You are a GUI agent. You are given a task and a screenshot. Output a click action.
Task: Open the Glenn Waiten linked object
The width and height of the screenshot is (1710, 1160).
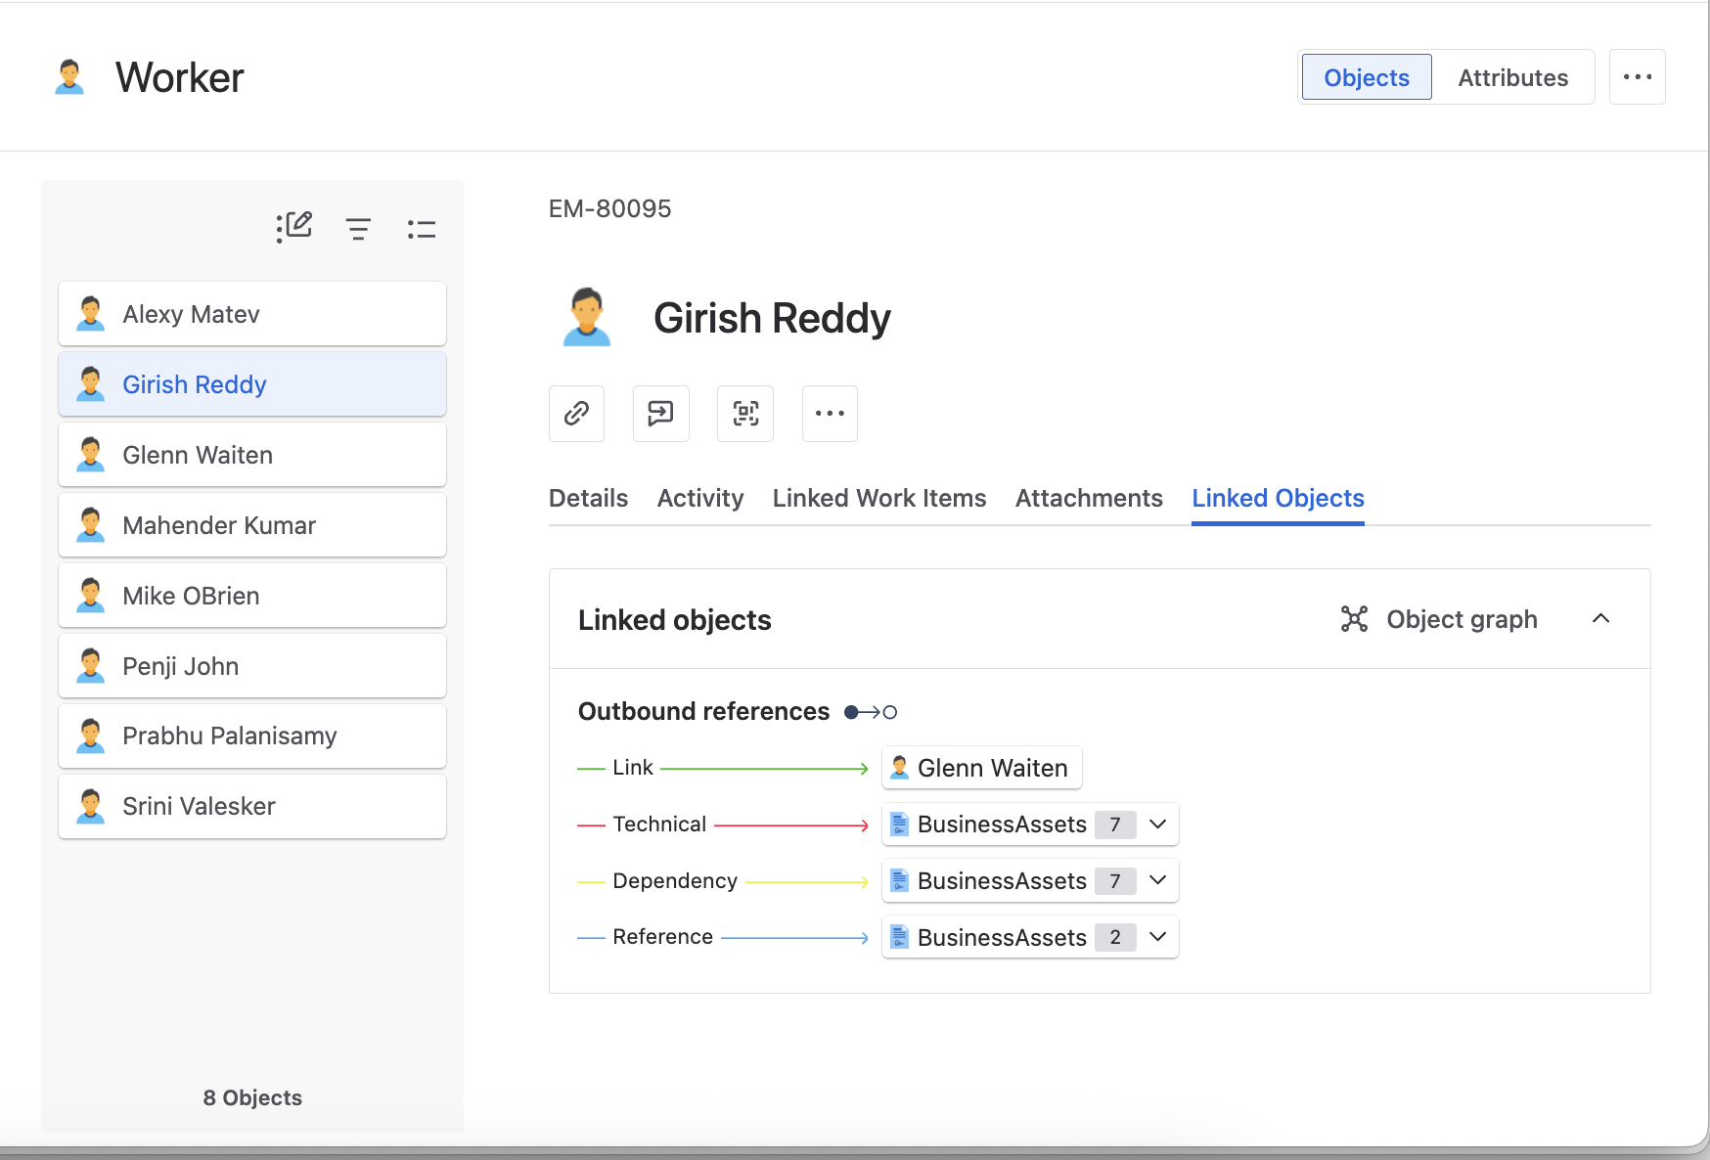(982, 768)
